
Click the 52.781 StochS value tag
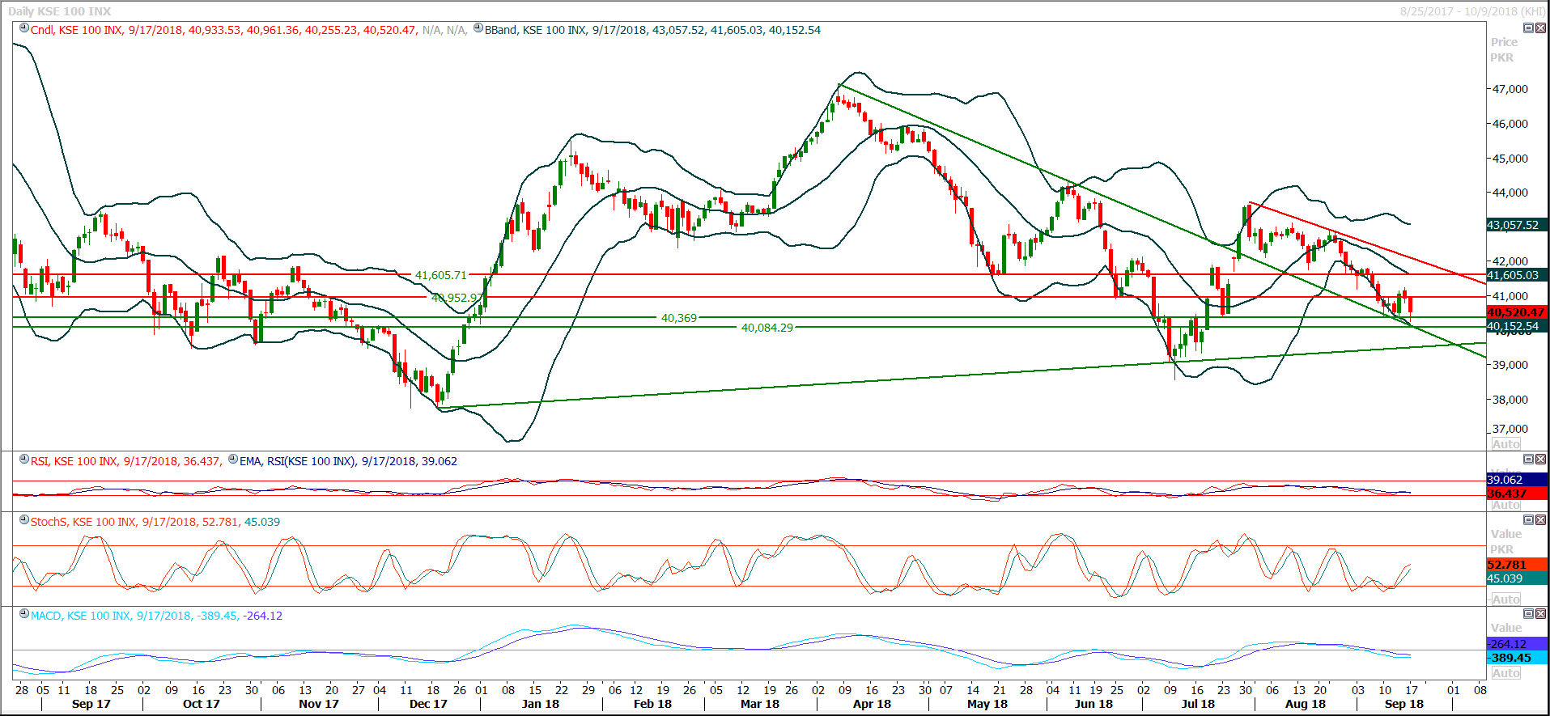tap(1516, 565)
